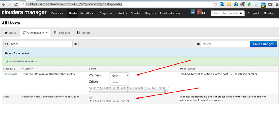The width and height of the screenshot is (279, 113).
Task: Click the Category column header
Action: [9, 68]
